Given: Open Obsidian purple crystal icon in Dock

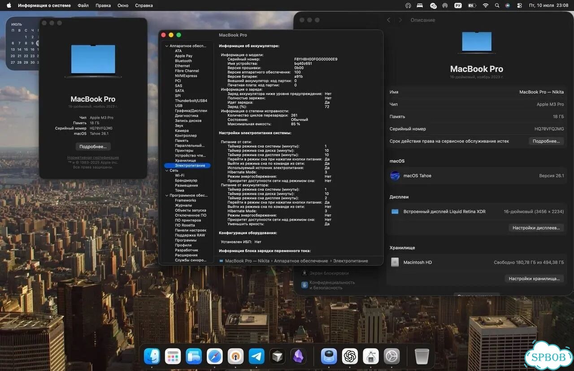Looking at the screenshot, I should 298,356.
